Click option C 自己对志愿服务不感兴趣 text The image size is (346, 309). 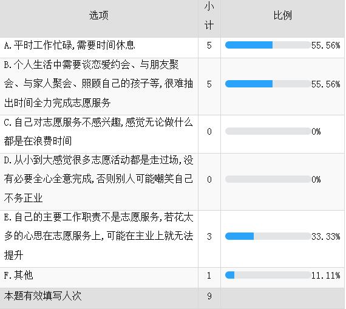[x=98, y=132]
